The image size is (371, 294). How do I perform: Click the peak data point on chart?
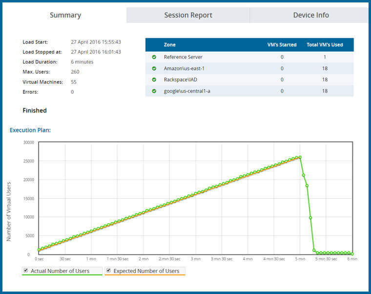click(x=300, y=157)
